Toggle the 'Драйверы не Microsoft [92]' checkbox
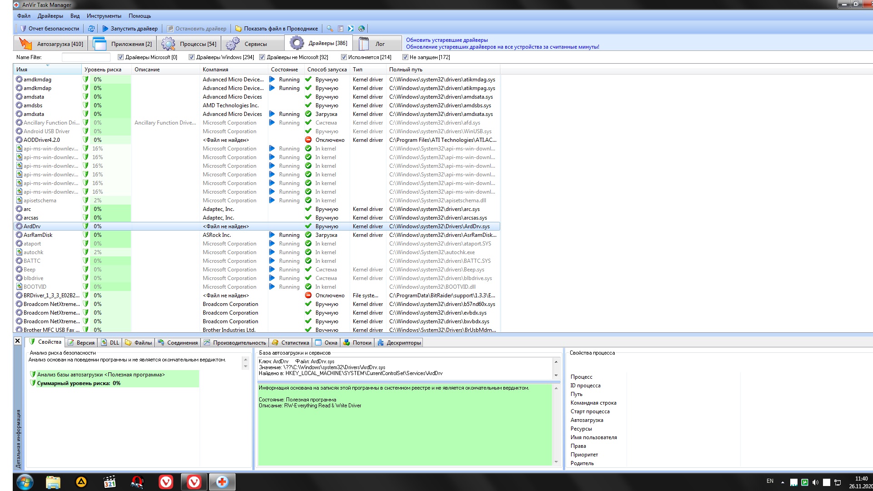Viewport: 873px width, 491px height. [x=262, y=57]
